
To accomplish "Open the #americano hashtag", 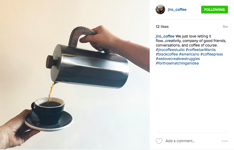I will click(x=189, y=54).
